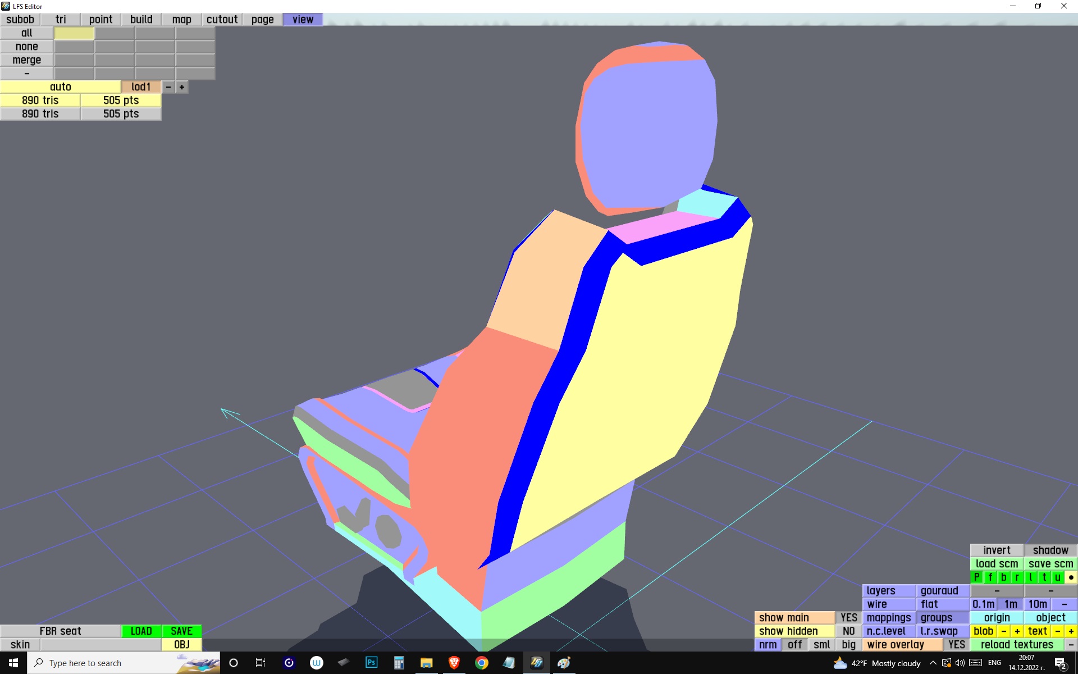The height and width of the screenshot is (674, 1078).
Task: Open Photoshop from the taskbar
Action: pyautogui.click(x=371, y=663)
